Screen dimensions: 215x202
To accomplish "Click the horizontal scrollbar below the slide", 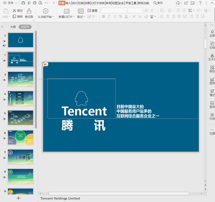I will coord(119,193).
